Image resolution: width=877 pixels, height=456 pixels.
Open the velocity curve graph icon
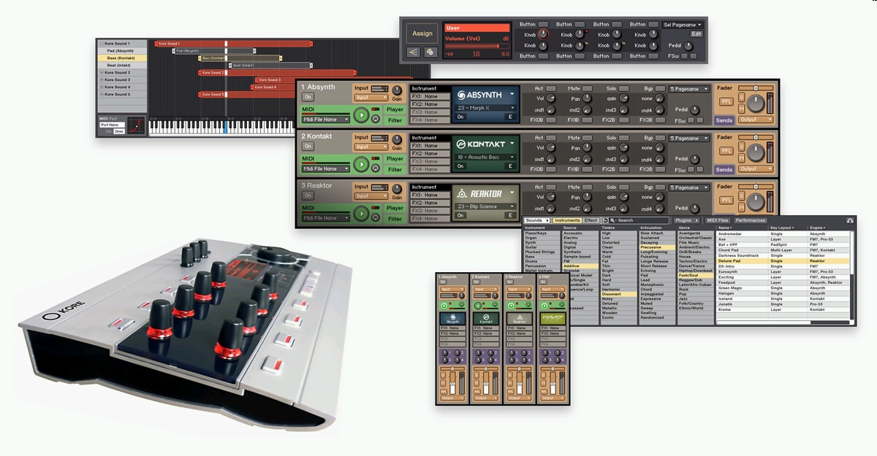coord(136,125)
